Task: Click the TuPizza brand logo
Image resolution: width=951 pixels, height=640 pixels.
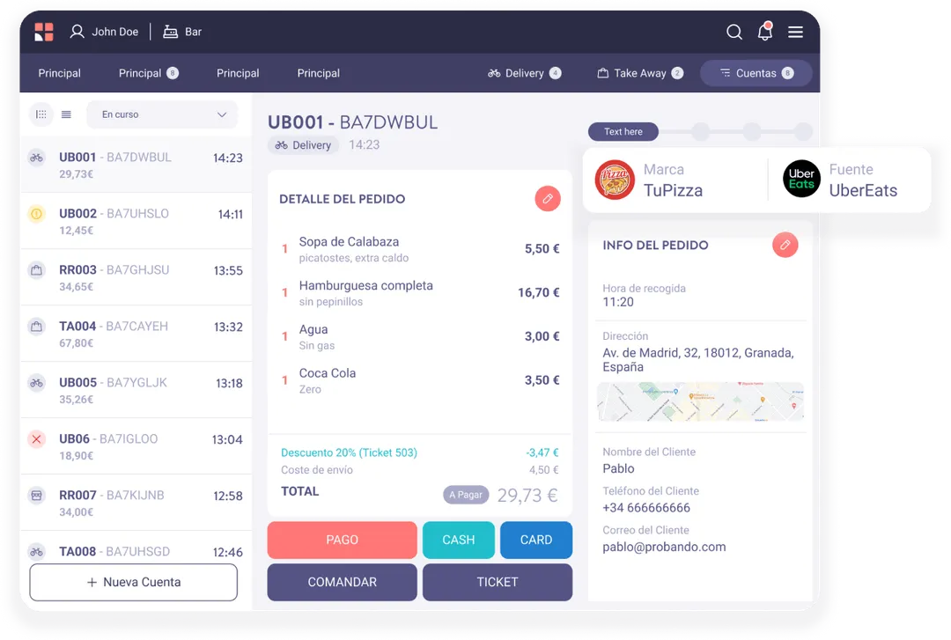Action: [x=614, y=179]
